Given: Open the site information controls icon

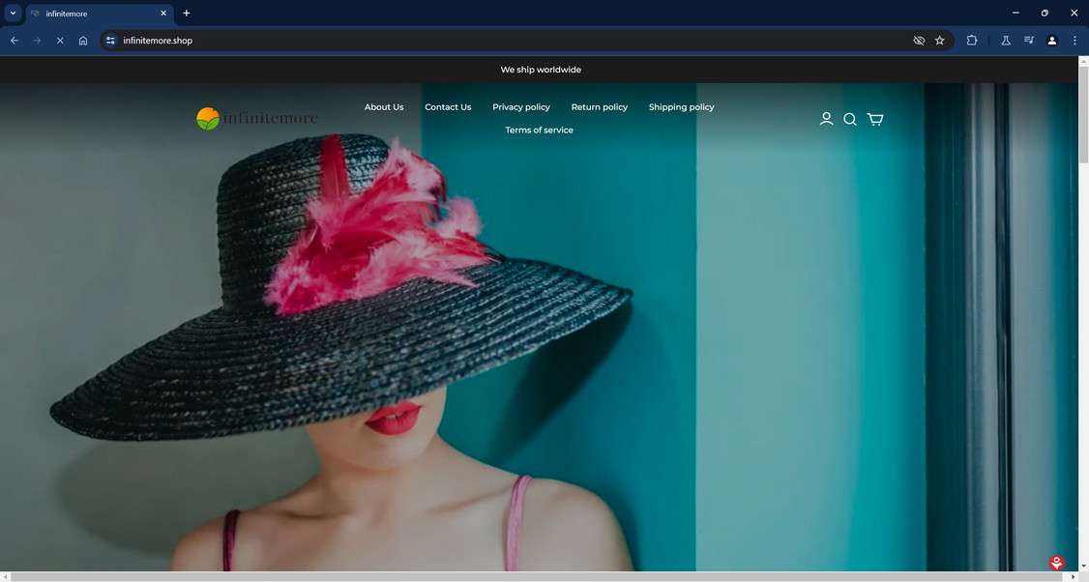Looking at the screenshot, I should click(110, 41).
